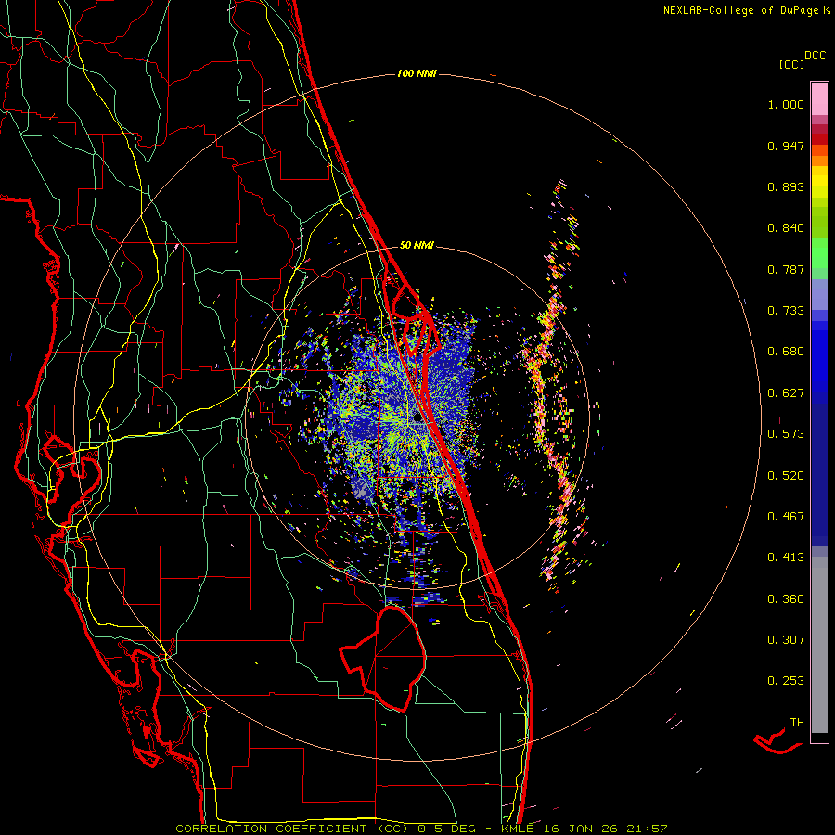Click the CORRELATION COEFFICIENT (CC) product title text
Viewport: 835px width, 835px height.
(x=292, y=829)
